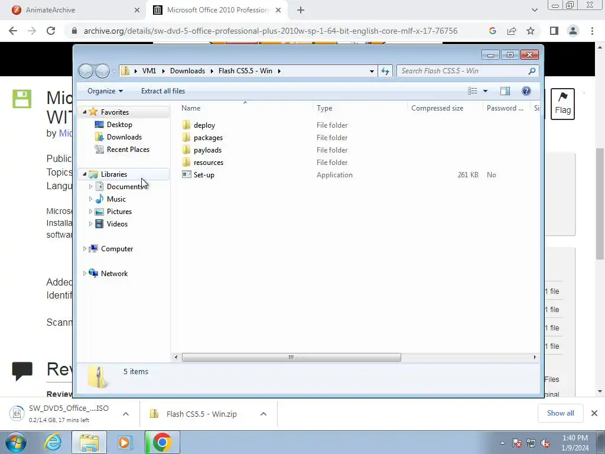
Task: Show the preview pane icon
Action: (505, 91)
